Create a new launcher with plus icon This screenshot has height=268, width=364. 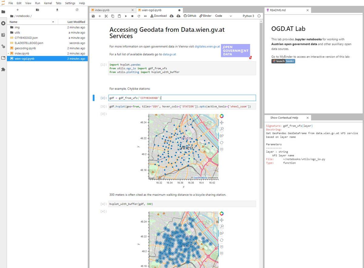tap(18, 10)
